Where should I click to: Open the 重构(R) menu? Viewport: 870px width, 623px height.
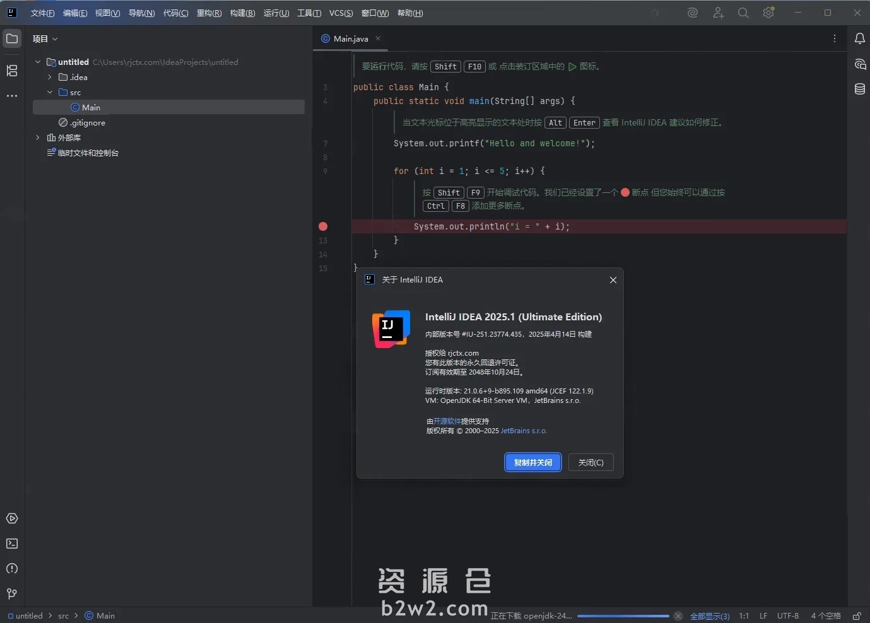click(x=209, y=13)
